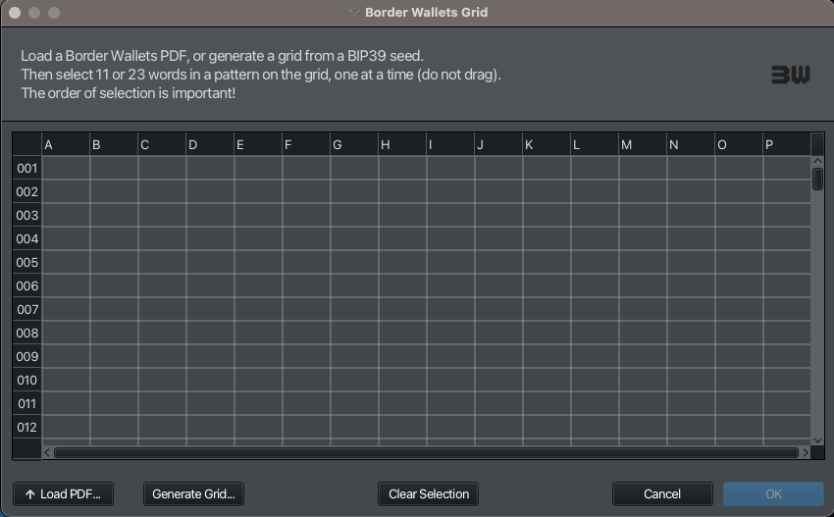Select column header A
The height and width of the screenshot is (517, 834).
coord(66,144)
